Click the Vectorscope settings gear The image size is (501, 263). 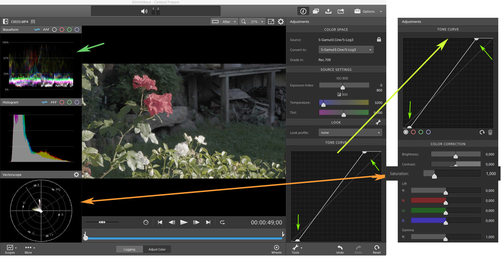pyautogui.click(x=76, y=175)
